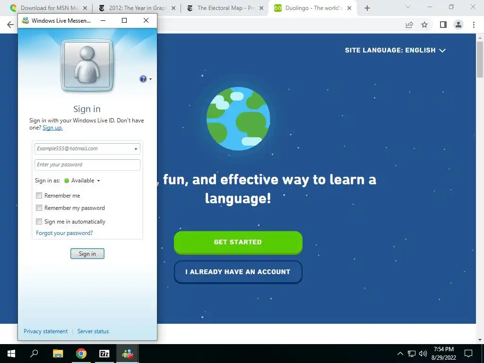Click the scrollbar down arrow in Chrome

480,340
